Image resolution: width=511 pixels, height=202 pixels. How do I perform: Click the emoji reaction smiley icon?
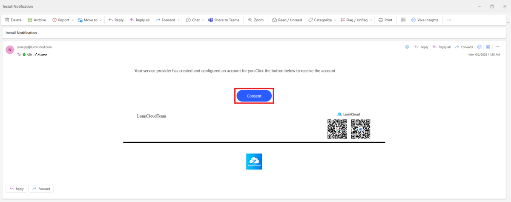point(407,47)
